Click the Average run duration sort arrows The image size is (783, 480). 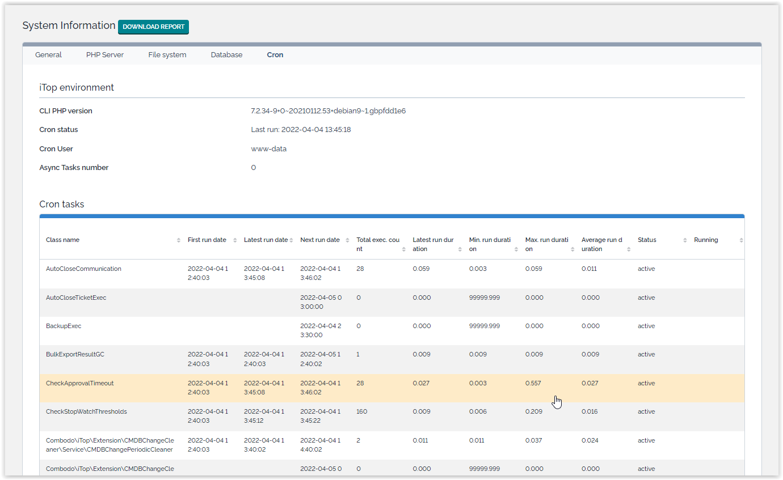click(x=628, y=249)
